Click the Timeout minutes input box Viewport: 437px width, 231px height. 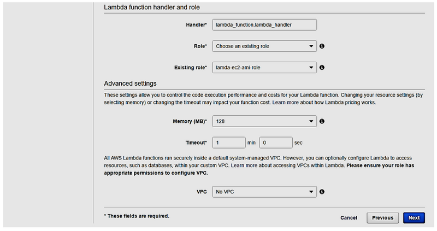click(228, 143)
